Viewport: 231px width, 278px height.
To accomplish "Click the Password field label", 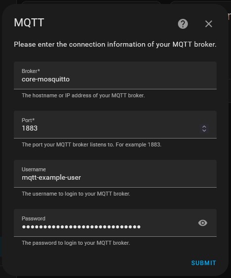I will (x=33, y=218).
